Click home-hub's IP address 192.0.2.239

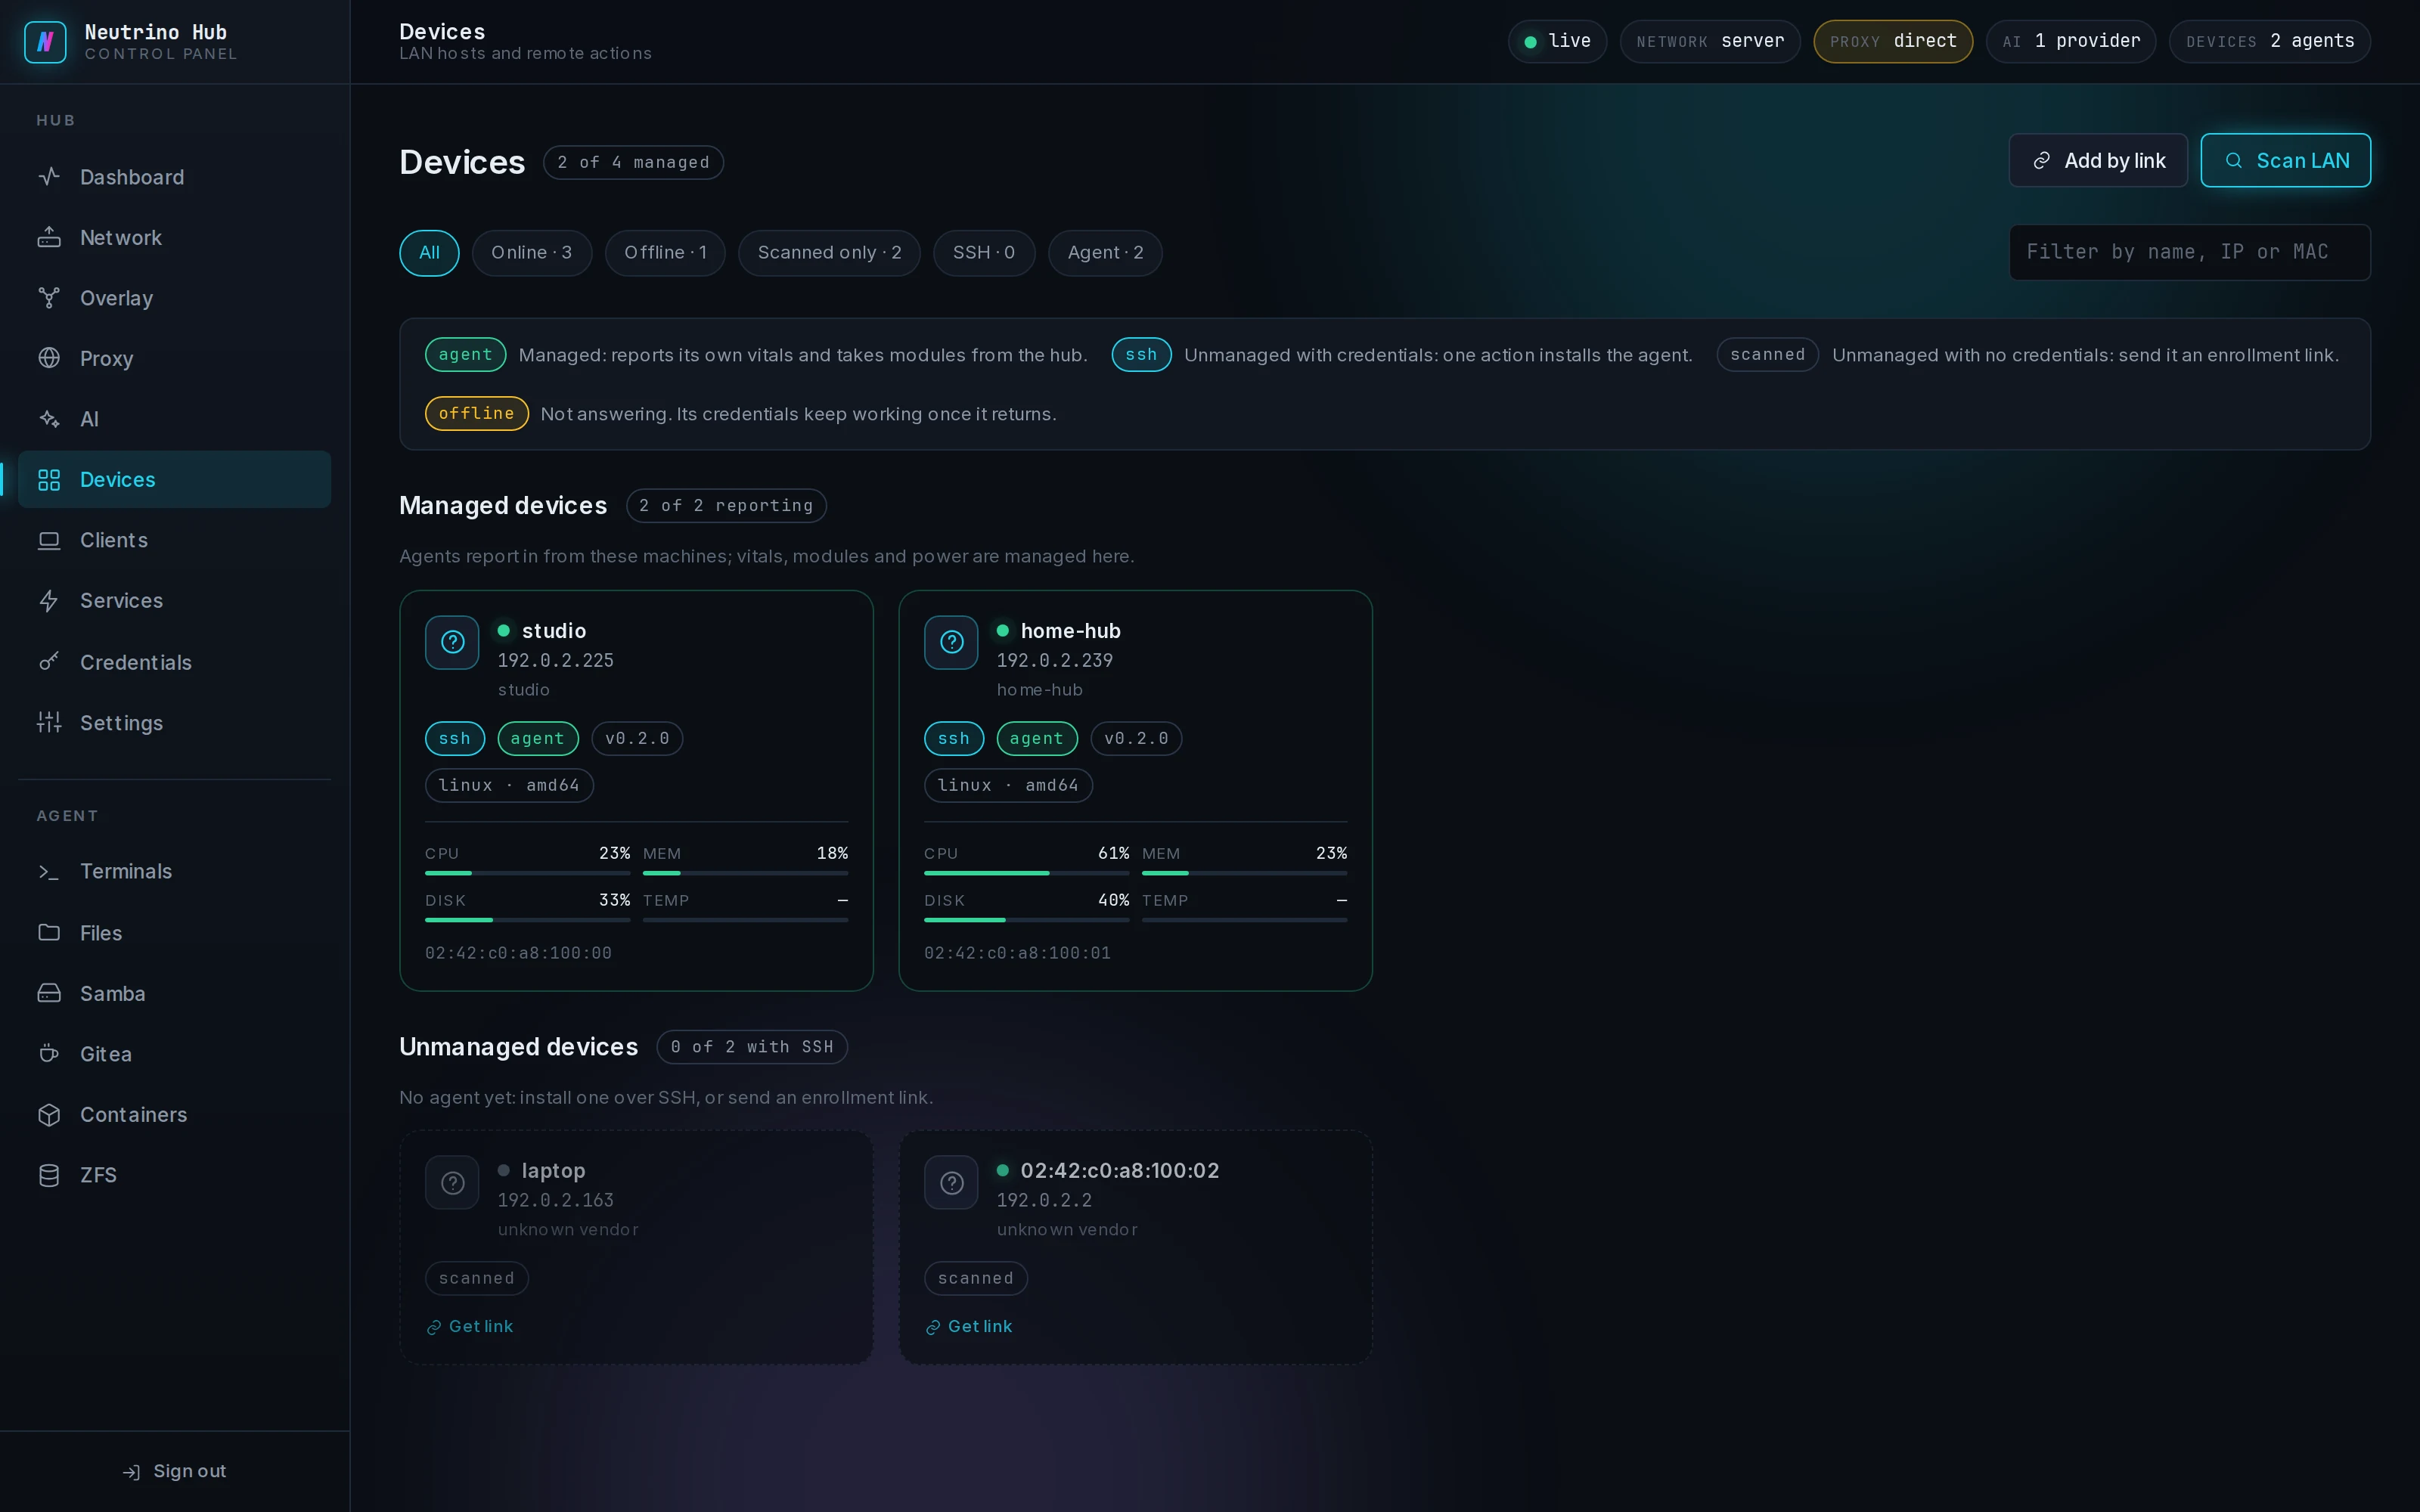click(1055, 661)
